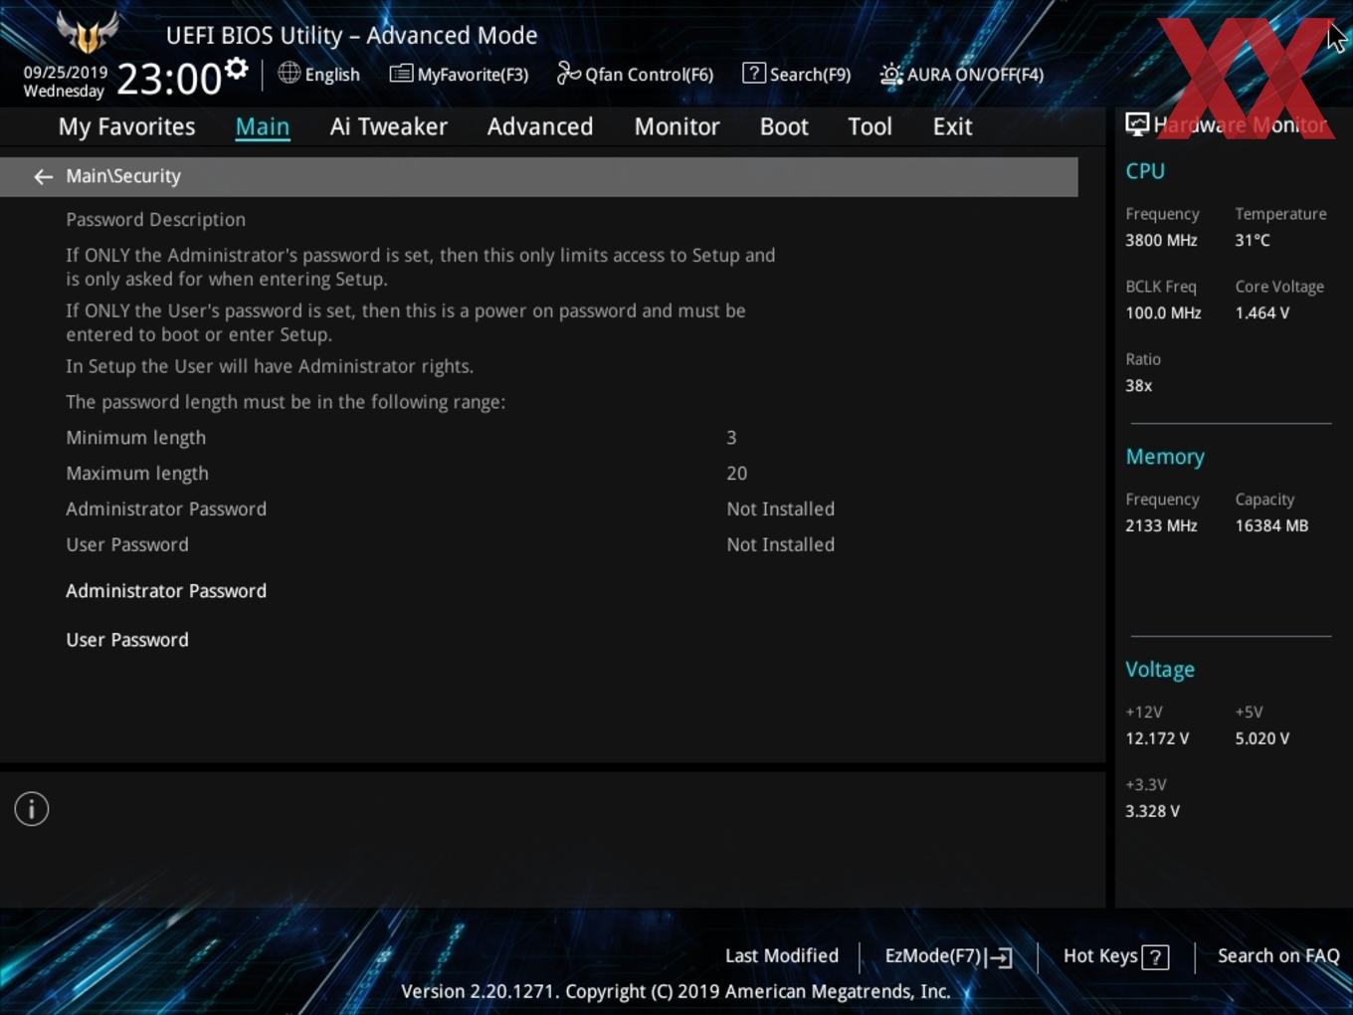
Task: Click CPU temperature 31°C value
Action: tap(1253, 241)
